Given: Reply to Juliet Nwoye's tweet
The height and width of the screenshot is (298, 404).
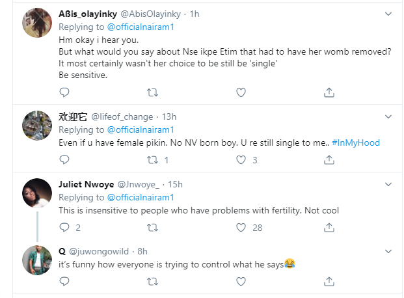Looking at the screenshot, I should click(x=64, y=227).
